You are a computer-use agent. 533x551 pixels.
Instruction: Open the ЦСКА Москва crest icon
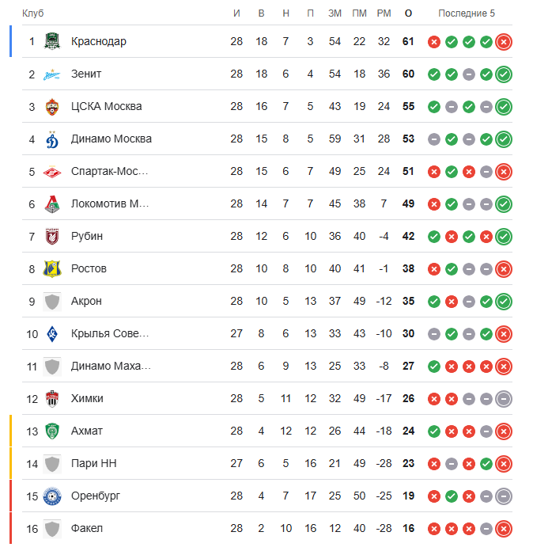pyautogui.click(x=52, y=106)
